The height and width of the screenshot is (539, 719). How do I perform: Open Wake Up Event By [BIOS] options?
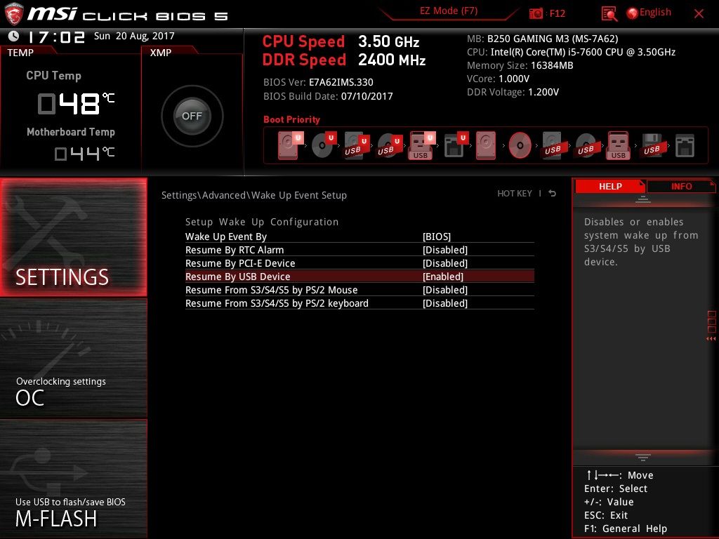437,237
